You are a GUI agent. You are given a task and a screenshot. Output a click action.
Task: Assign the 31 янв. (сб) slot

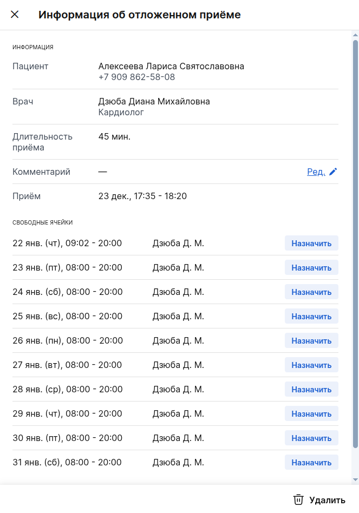click(311, 463)
